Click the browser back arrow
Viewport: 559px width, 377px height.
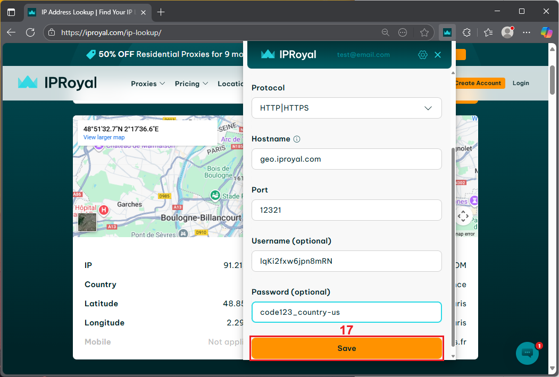(11, 32)
